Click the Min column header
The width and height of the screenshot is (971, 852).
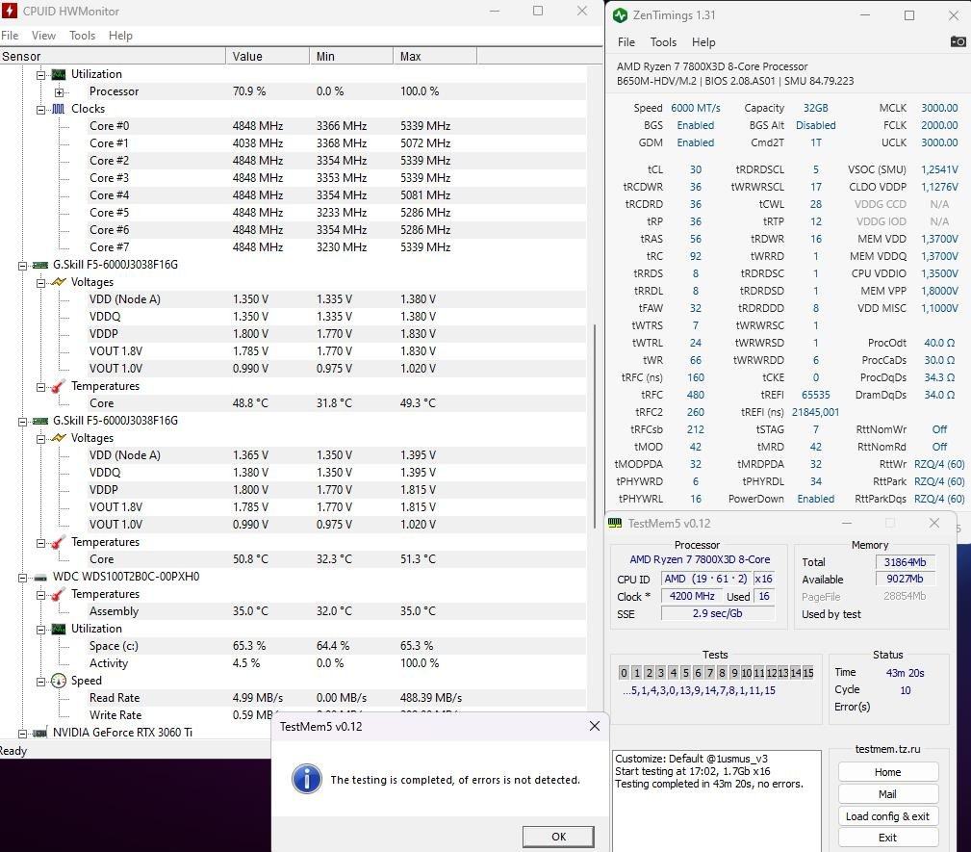[x=351, y=56]
